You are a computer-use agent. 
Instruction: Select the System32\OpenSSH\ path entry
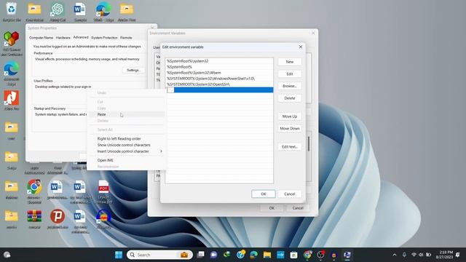coord(219,84)
